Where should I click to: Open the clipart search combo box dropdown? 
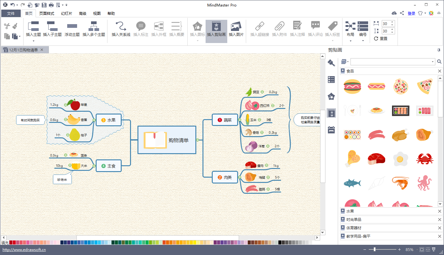click(x=433, y=62)
